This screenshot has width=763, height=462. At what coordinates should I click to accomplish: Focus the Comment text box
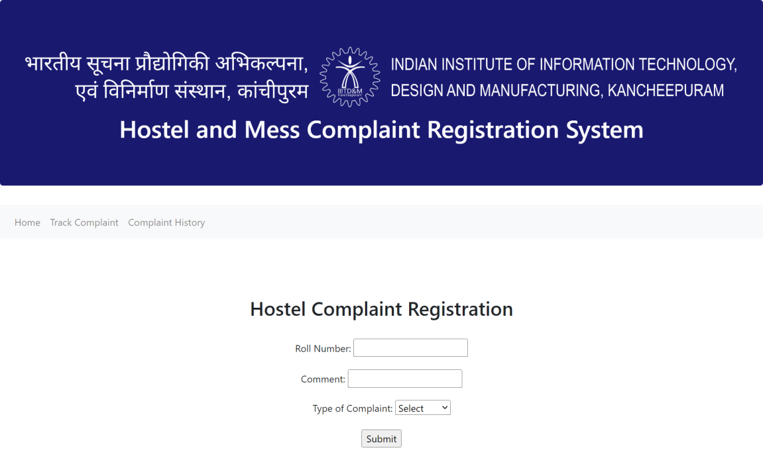tap(404, 378)
